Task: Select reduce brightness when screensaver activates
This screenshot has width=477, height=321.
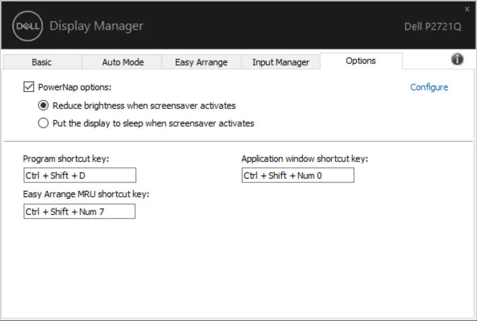Action: tap(43, 105)
